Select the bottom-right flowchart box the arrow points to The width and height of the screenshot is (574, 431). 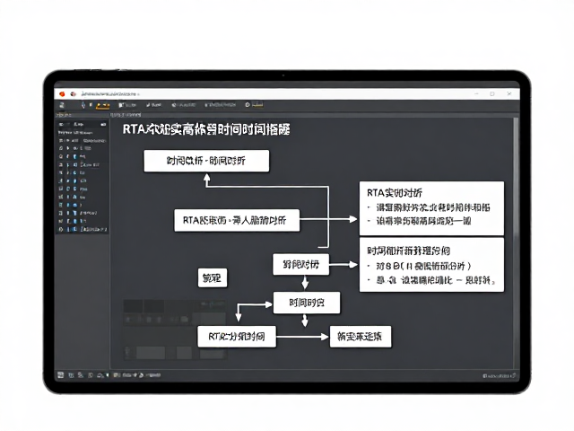[361, 337]
